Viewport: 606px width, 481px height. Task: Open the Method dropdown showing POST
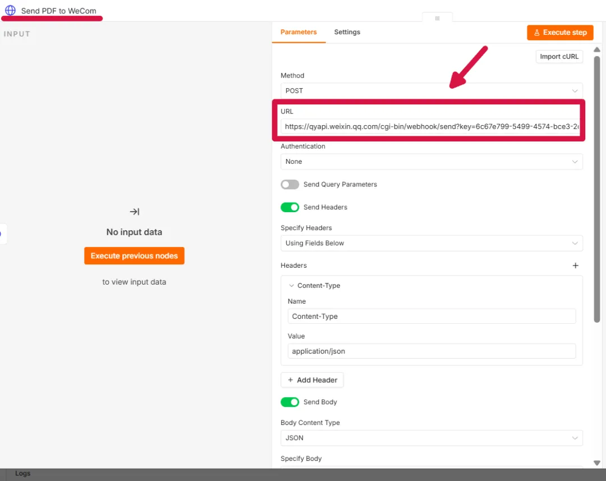click(431, 91)
